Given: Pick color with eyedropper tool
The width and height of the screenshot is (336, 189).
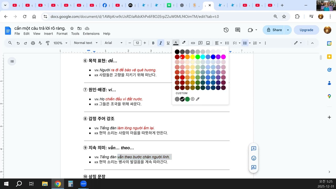Looking at the screenshot, I should click(x=198, y=99).
